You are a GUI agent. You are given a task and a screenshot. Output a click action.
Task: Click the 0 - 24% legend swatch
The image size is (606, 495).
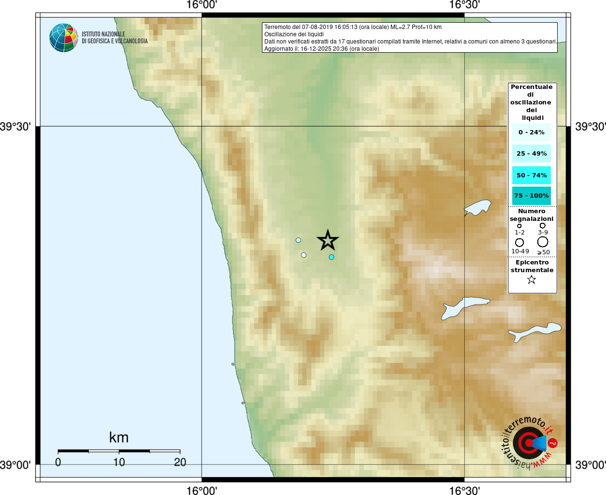pos(532,132)
